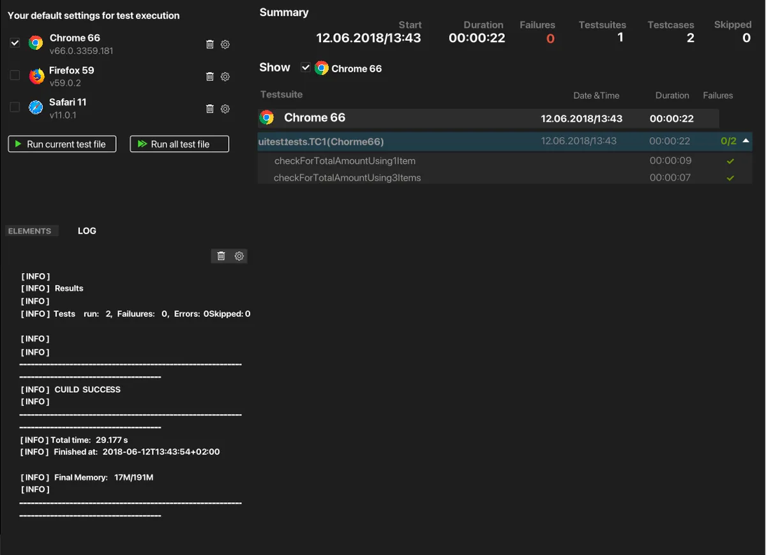Enable the Firefox 59 checkbox

point(15,75)
